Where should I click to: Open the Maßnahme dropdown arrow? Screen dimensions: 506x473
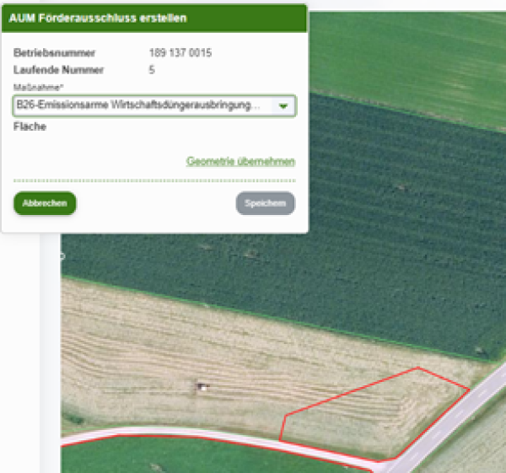click(283, 106)
